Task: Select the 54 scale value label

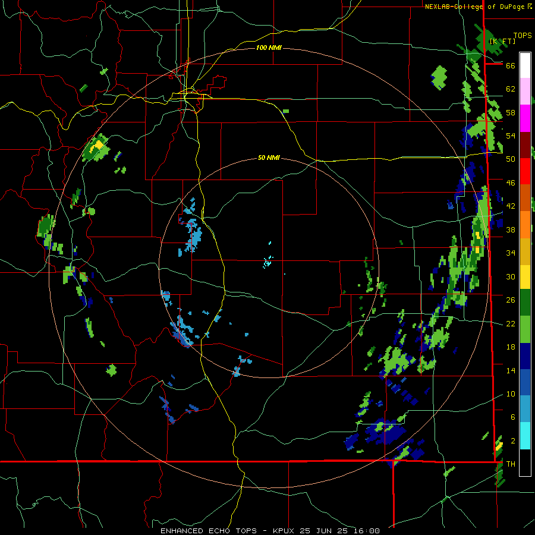Action: tap(511, 136)
